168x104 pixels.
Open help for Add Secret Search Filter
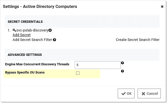click(x=55, y=40)
